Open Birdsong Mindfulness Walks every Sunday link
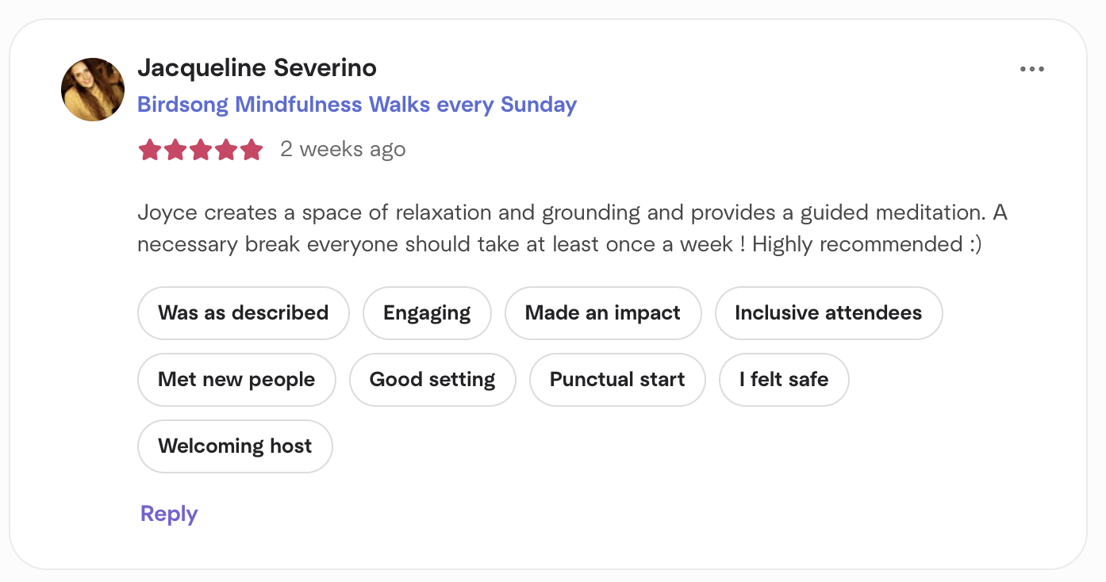Screen dimensions: 1106x582 357,105
